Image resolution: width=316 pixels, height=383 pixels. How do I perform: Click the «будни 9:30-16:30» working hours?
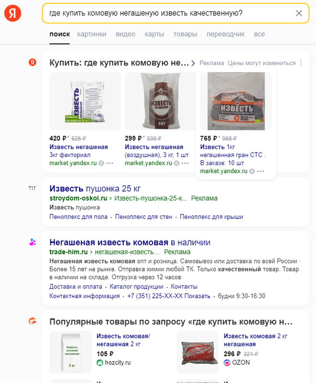241,296
